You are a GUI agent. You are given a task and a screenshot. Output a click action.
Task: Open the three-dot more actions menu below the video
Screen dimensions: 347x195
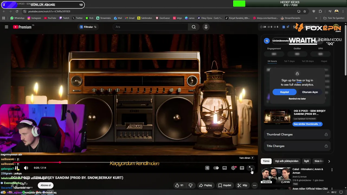click(255, 185)
